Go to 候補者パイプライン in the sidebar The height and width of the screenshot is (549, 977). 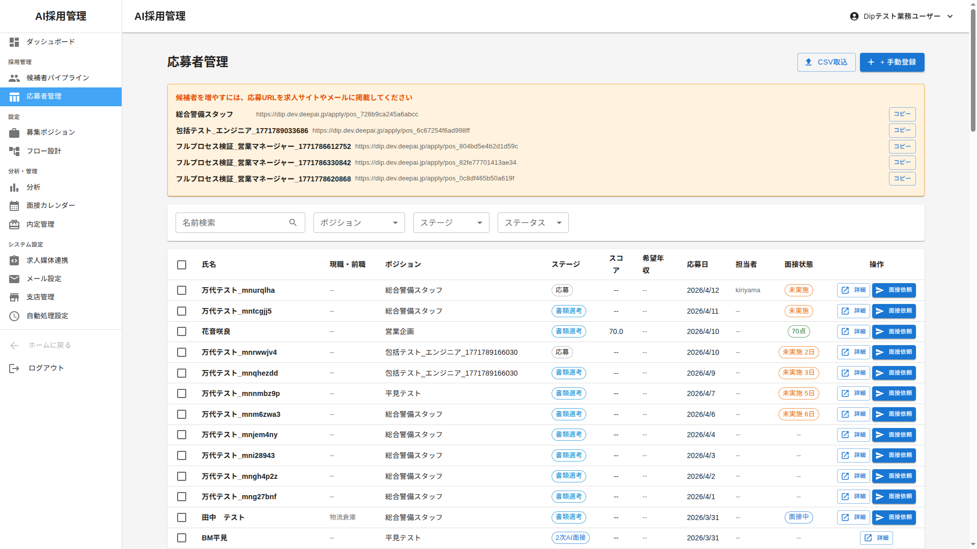[x=61, y=78]
